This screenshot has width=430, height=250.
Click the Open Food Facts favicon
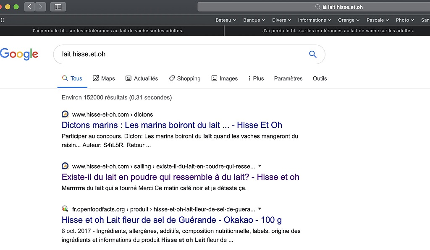click(65, 209)
